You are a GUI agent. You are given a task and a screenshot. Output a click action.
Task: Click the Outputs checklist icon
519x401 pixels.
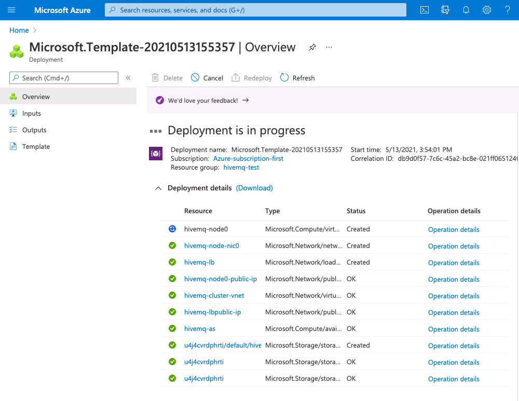coord(13,130)
